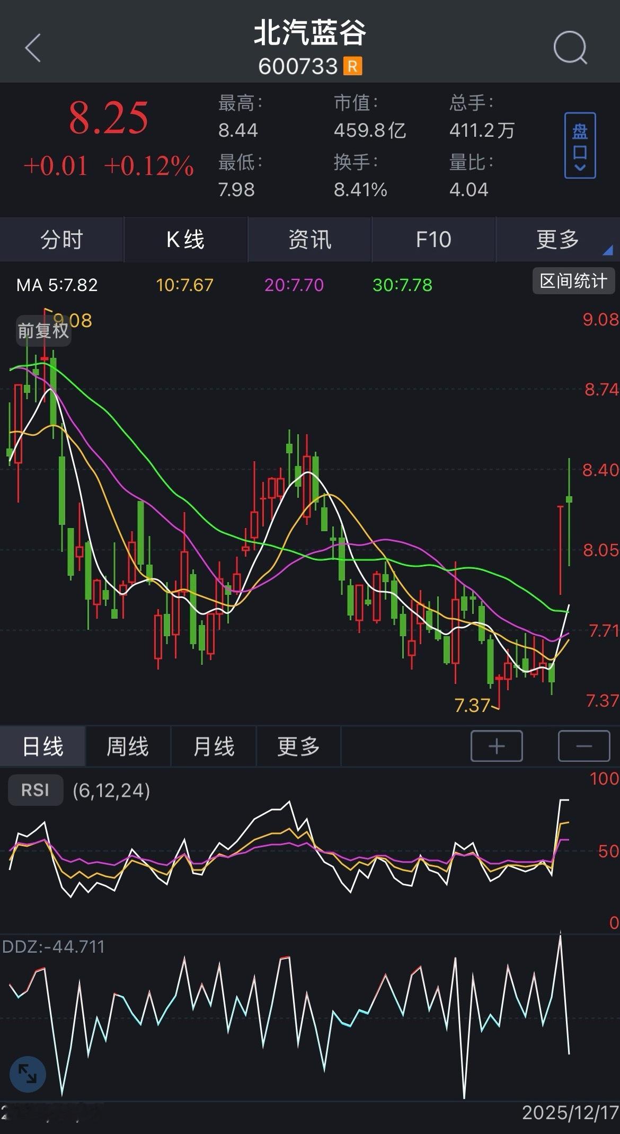
Task: Tap the 10:7.67 moving average label
Action: click(184, 285)
